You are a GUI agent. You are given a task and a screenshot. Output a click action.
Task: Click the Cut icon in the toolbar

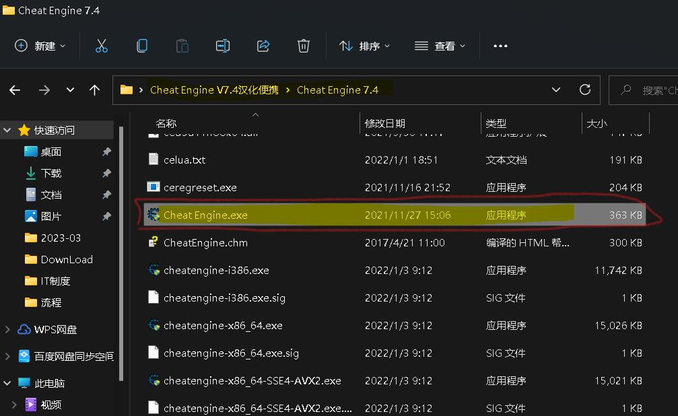click(102, 45)
